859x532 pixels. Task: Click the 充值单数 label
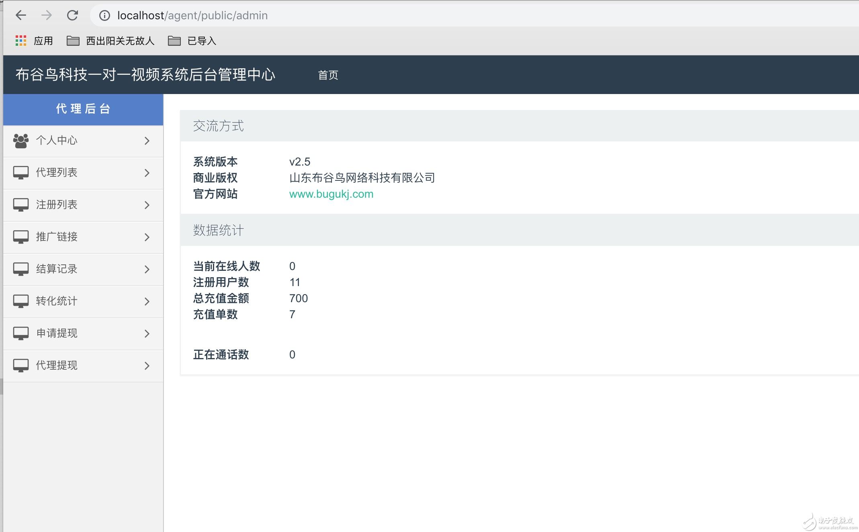[x=215, y=315]
